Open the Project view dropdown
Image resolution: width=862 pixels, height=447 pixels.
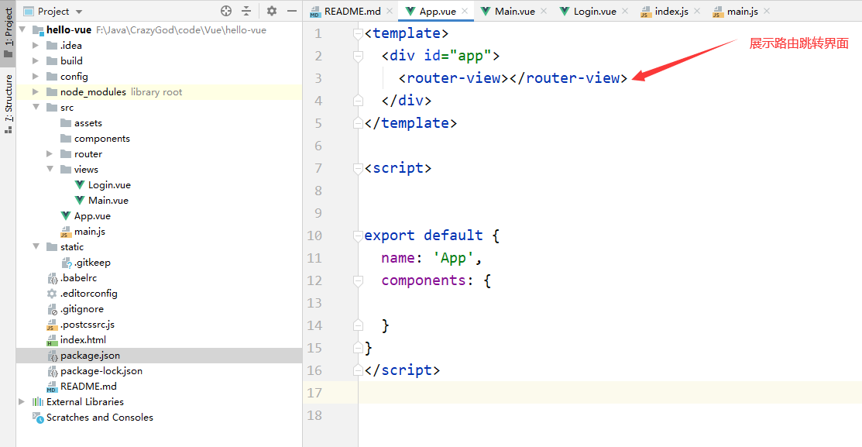pos(79,12)
